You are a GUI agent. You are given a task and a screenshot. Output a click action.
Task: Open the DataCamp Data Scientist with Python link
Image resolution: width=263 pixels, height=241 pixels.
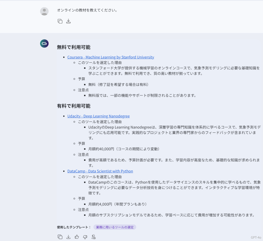100,171
